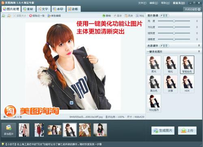
Task: Click reset button beside 图片微调 header
Action: (164, 15)
